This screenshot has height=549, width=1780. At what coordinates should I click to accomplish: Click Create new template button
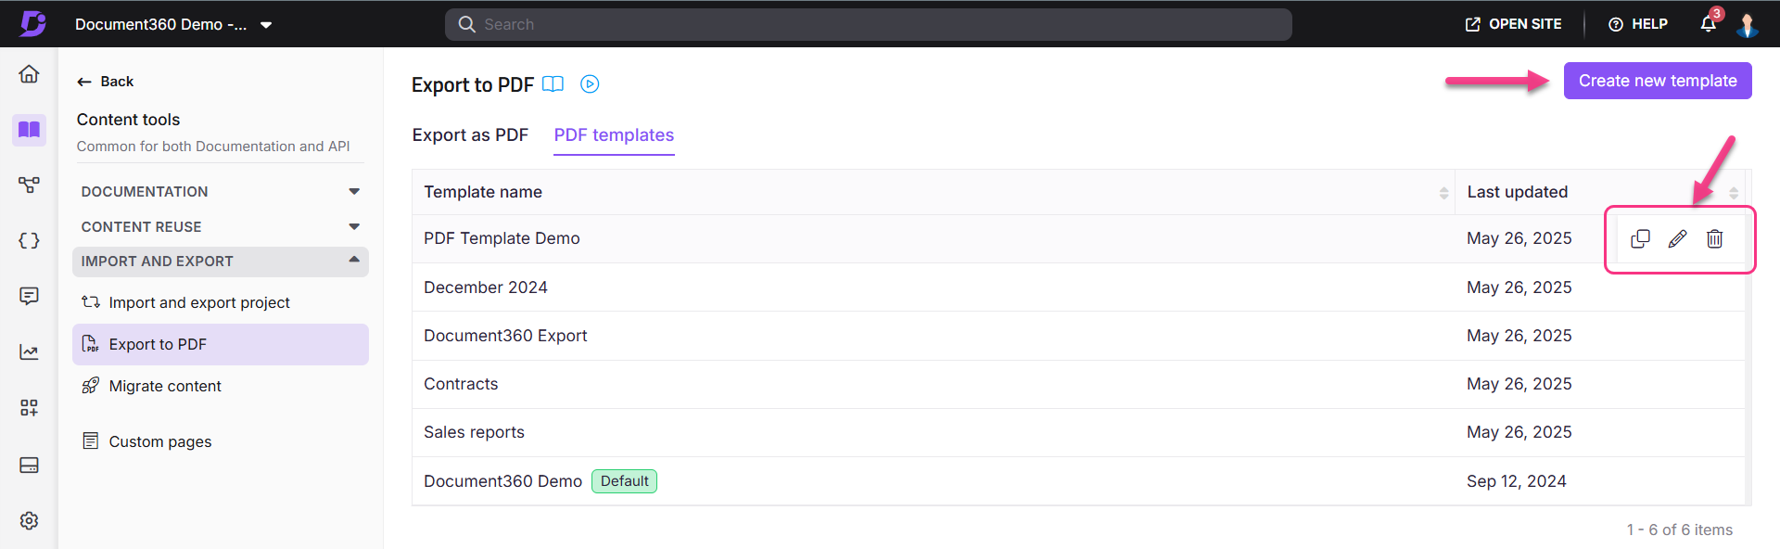tap(1657, 81)
